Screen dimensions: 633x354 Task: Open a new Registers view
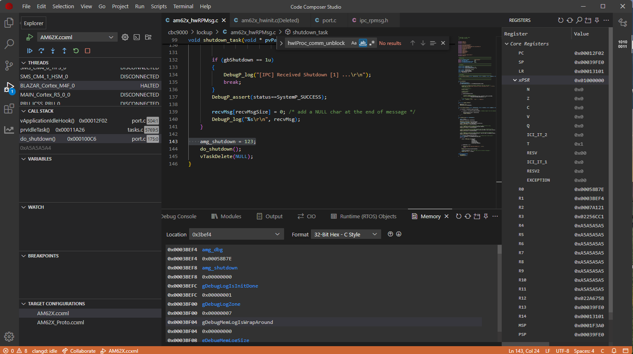(x=588, y=20)
